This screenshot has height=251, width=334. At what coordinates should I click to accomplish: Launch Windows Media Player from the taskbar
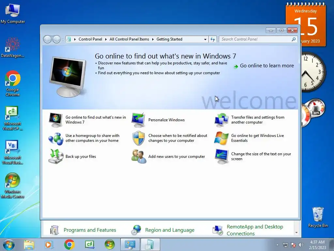pyautogui.click(x=49, y=244)
